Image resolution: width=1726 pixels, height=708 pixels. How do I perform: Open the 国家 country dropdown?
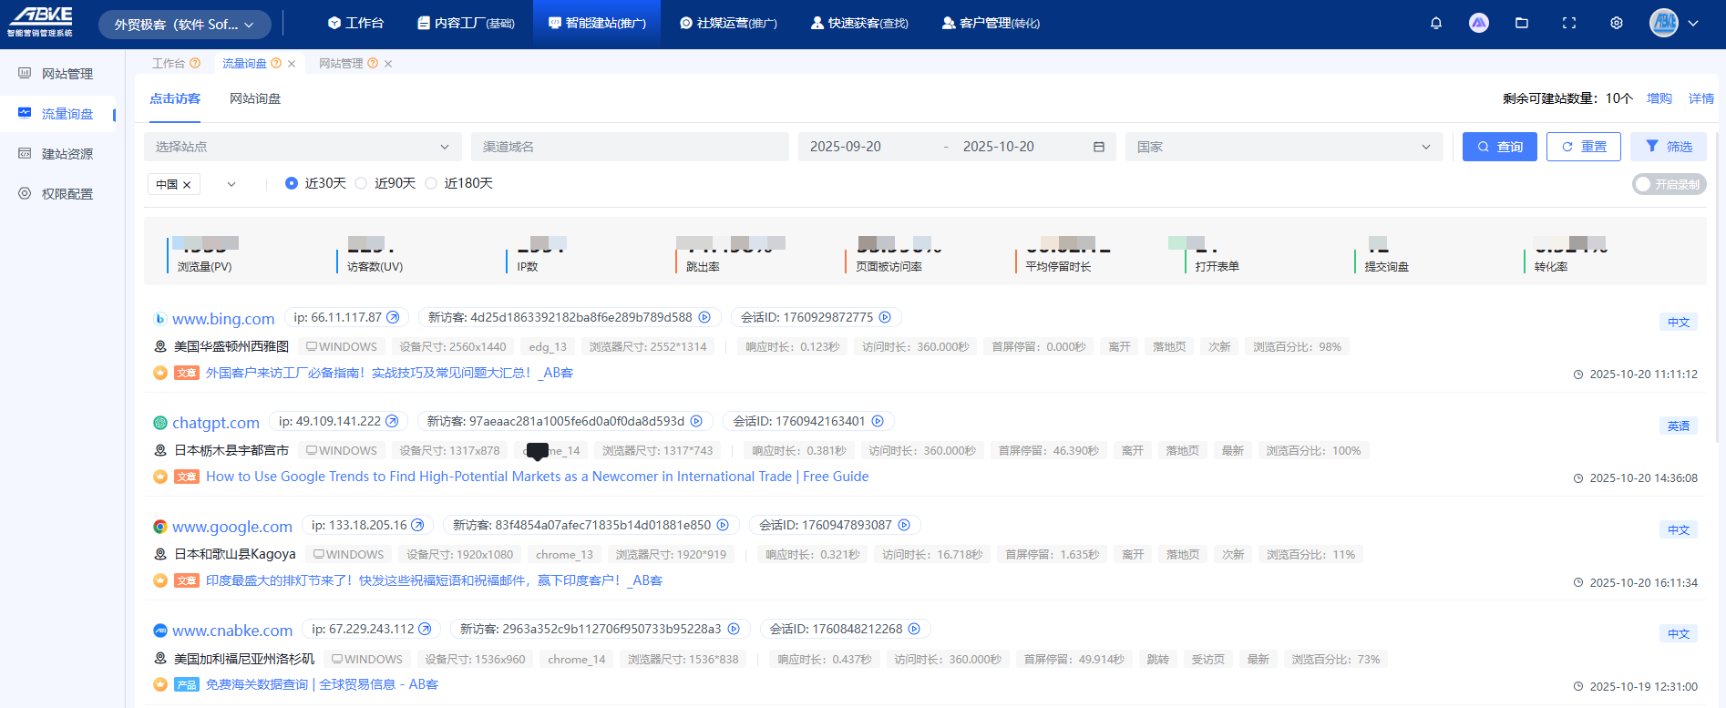click(1283, 147)
